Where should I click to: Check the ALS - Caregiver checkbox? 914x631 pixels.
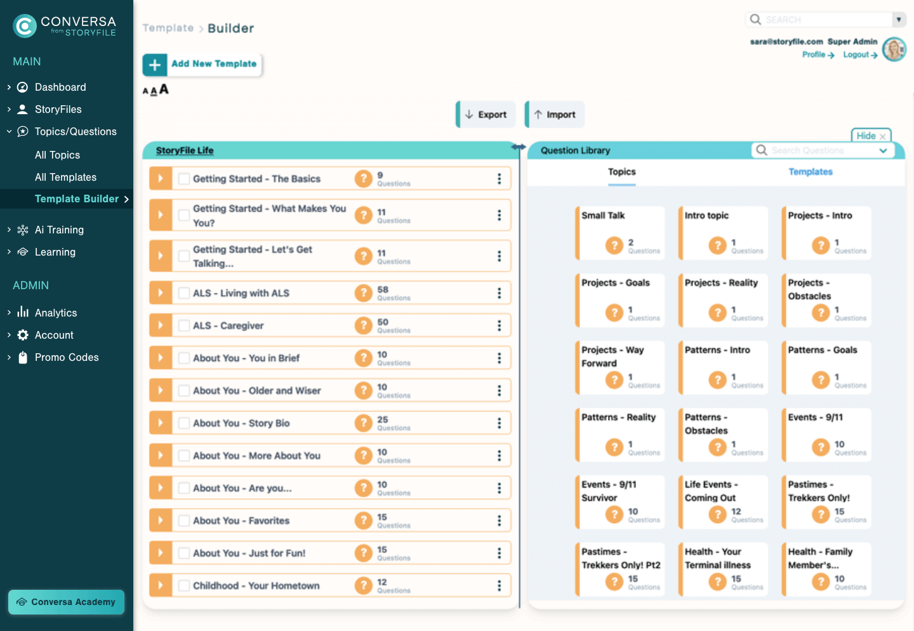point(184,325)
